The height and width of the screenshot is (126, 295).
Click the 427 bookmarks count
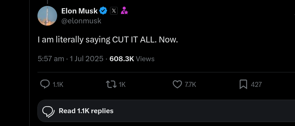256,85
